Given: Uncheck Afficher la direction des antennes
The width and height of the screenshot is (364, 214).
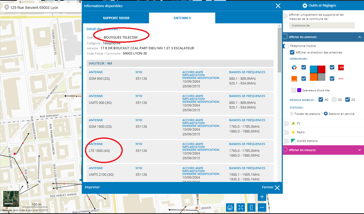Looking at the screenshot, I should pyautogui.click(x=292, y=52).
